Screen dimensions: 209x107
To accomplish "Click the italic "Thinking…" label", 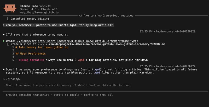I will coord(13,79).
